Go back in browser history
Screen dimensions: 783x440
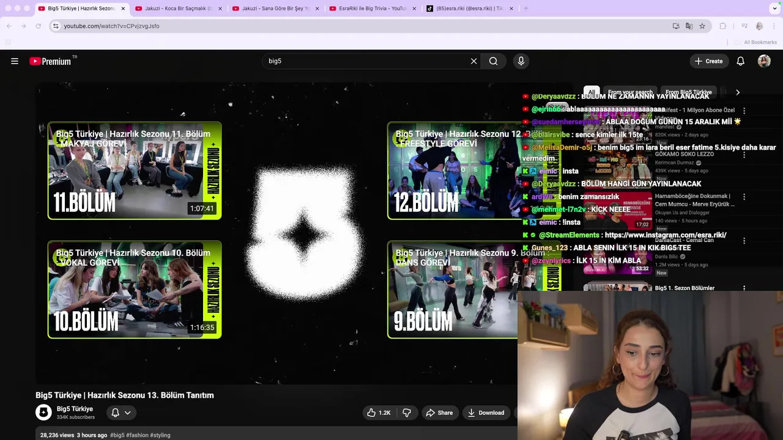[9, 26]
